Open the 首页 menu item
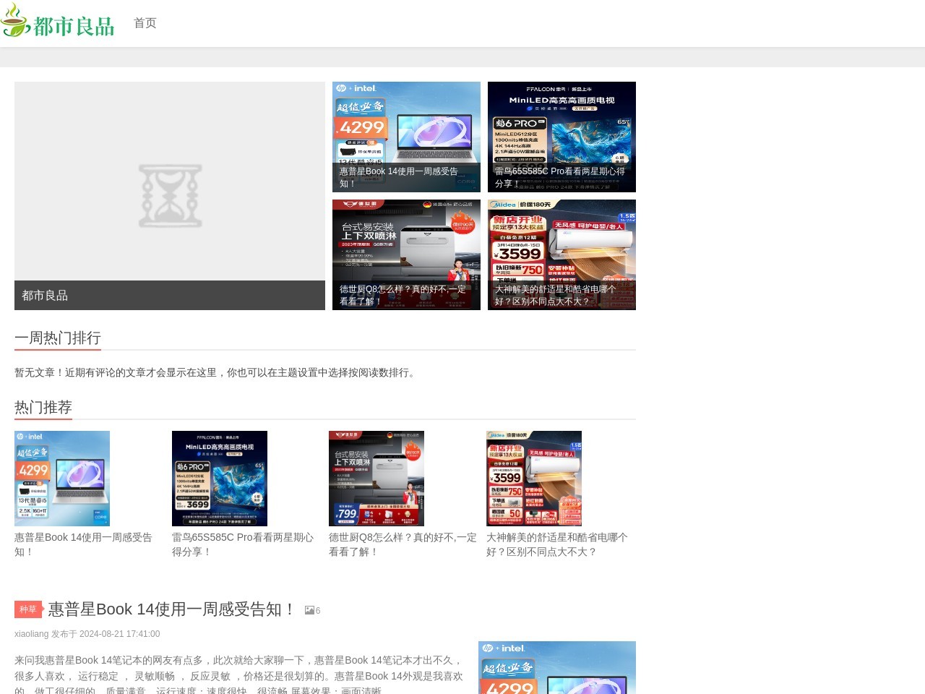The height and width of the screenshot is (694, 925). [x=144, y=22]
